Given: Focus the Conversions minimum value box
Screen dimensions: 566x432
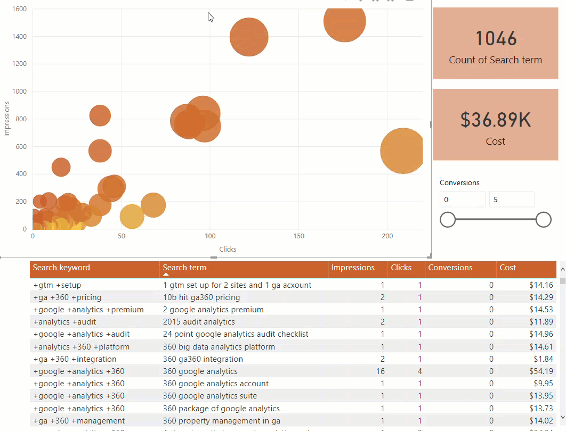Looking at the screenshot, I should (x=462, y=200).
